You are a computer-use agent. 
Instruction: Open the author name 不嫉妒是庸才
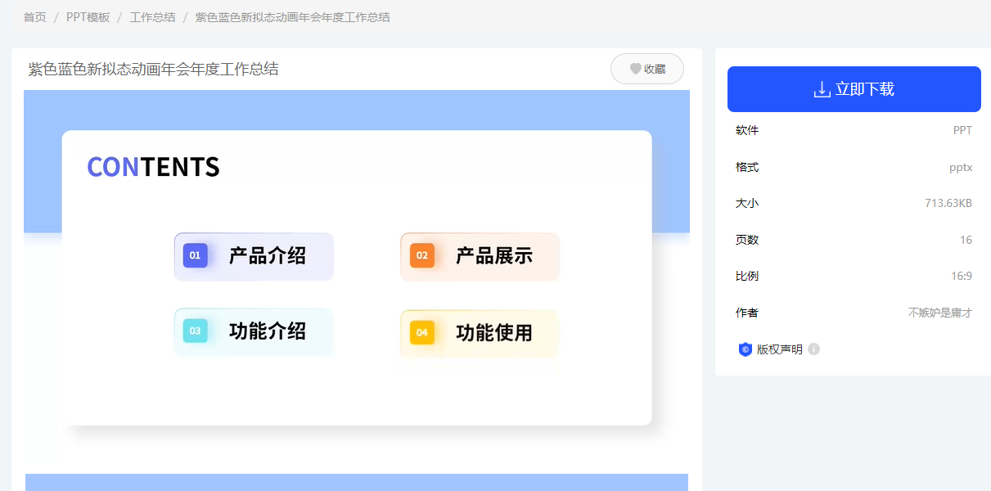(940, 313)
